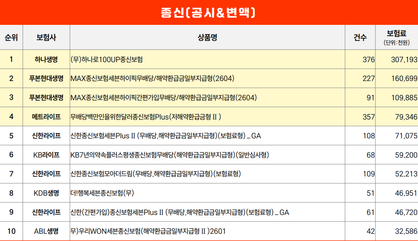Click count value 51

click(x=371, y=193)
